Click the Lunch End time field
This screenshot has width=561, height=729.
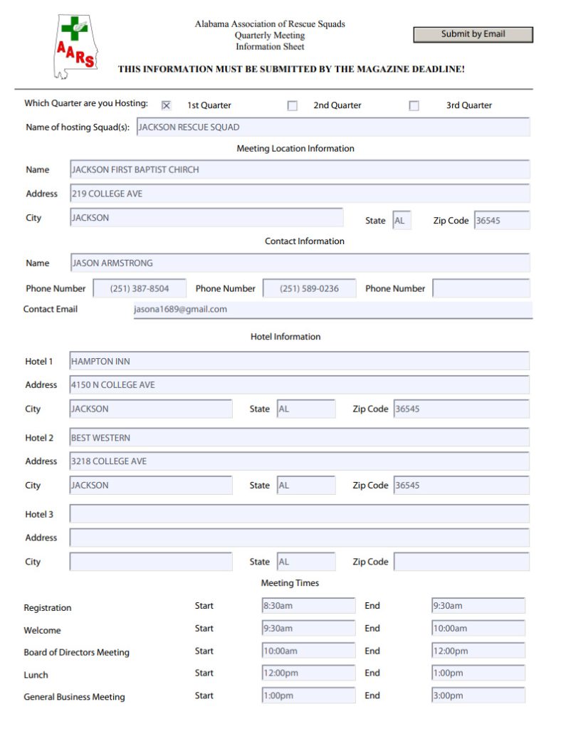(478, 673)
